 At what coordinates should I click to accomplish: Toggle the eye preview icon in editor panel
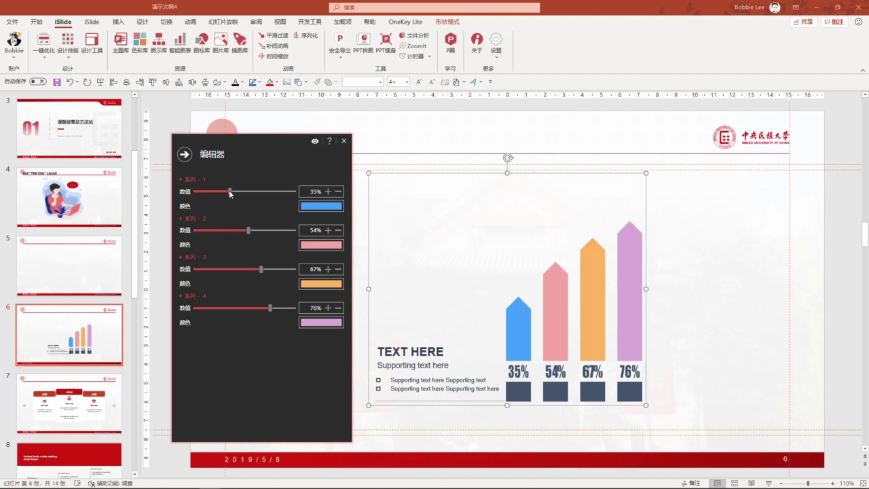tap(315, 141)
